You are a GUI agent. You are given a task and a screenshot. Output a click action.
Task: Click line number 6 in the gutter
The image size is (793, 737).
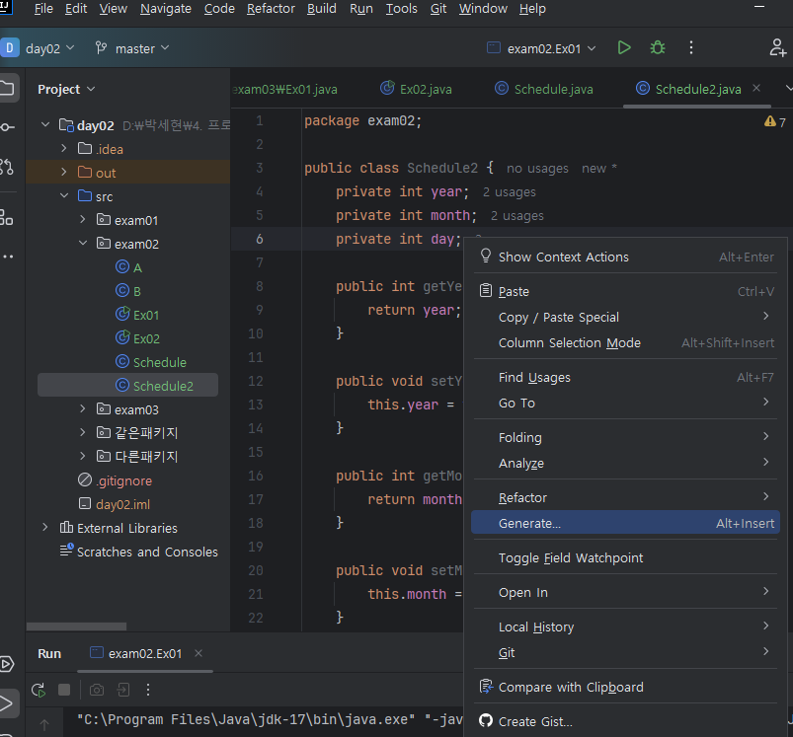tap(260, 239)
